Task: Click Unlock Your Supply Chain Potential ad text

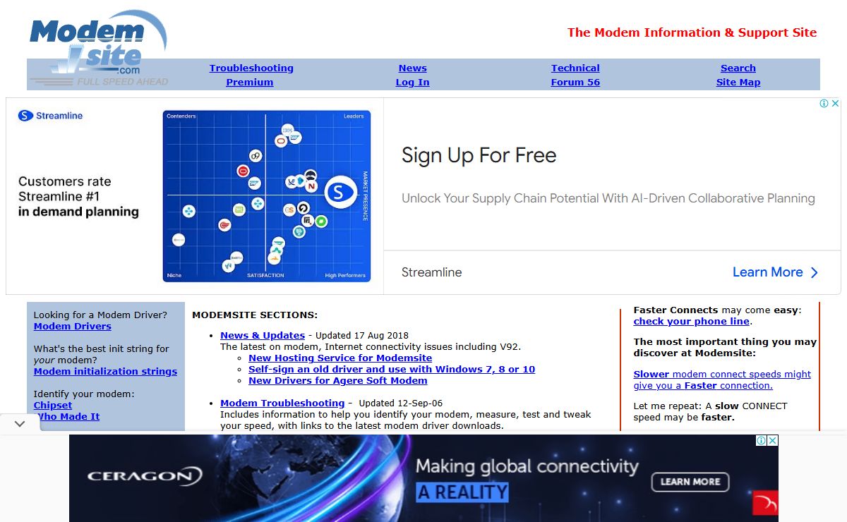Action: (608, 199)
